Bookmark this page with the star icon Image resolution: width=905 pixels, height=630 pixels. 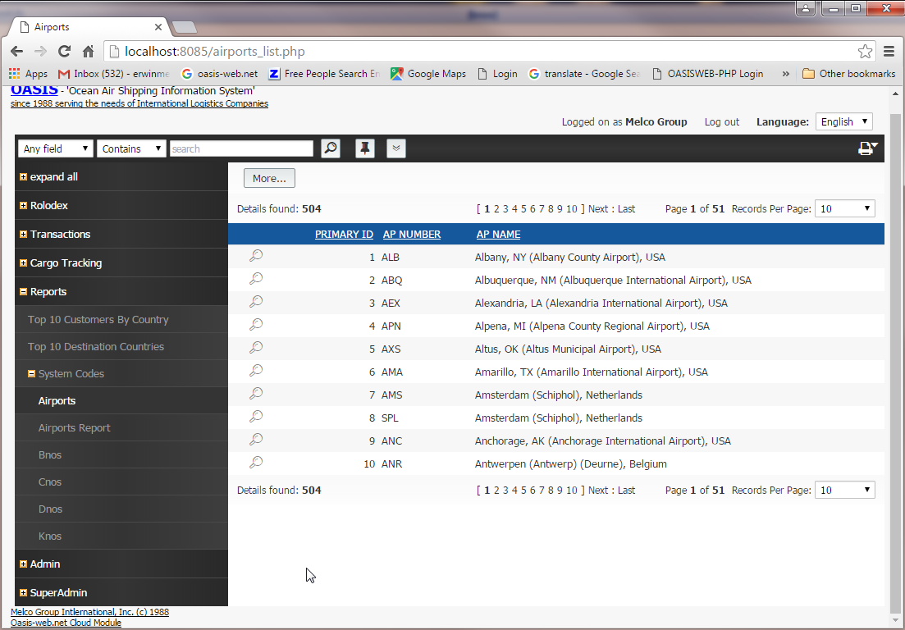(865, 52)
